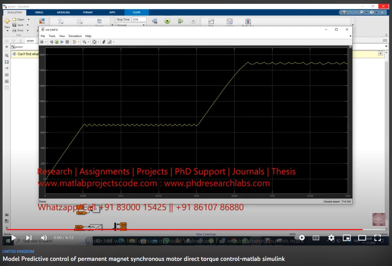392x266 pixels.
Task: Open the video player Settings gear
Action: click(x=331, y=238)
